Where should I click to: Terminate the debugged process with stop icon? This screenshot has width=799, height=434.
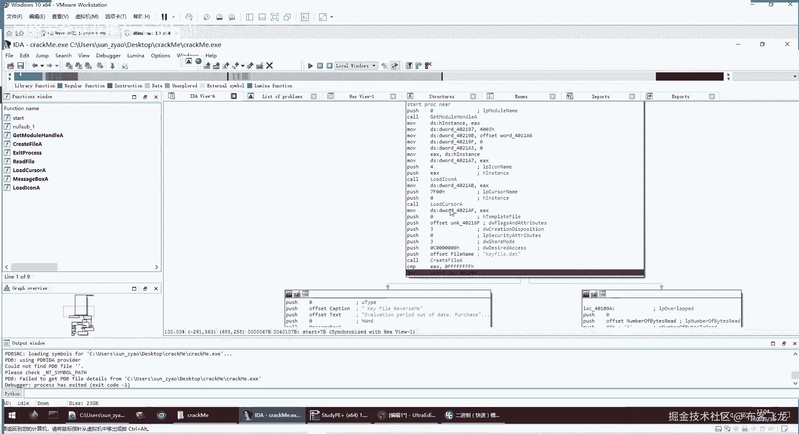330,66
